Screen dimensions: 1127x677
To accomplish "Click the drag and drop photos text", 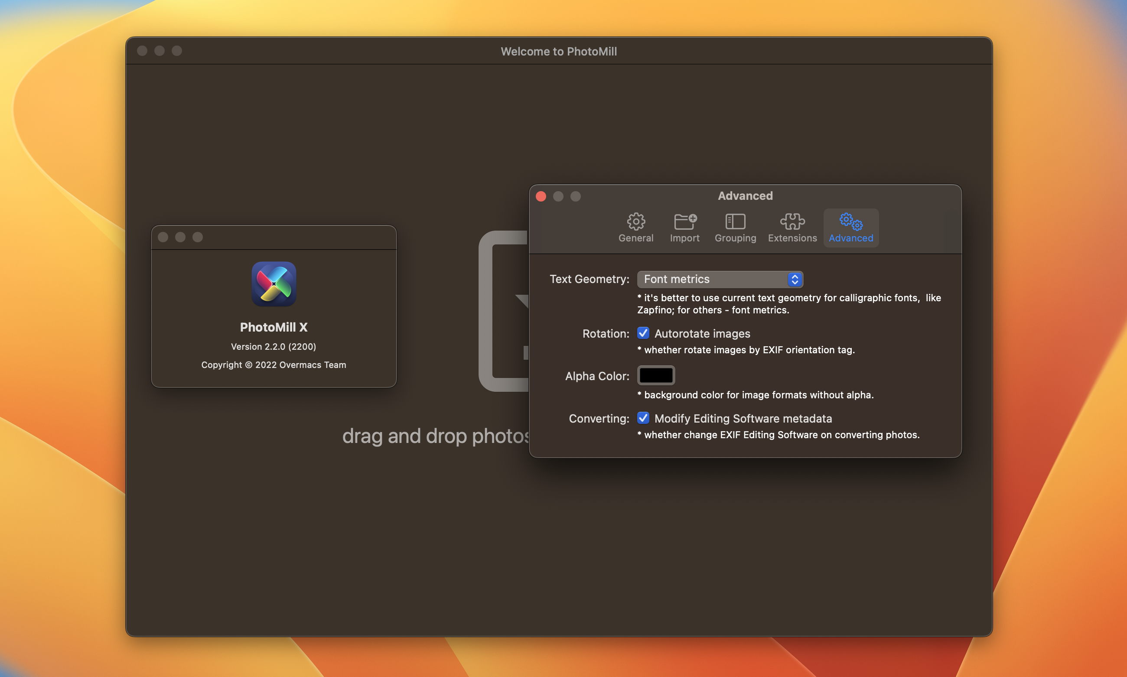I will coord(435,436).
